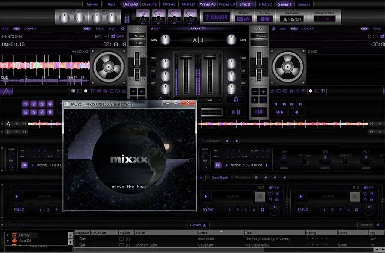The height and width of the screenshot is (253, 385).
Task: Switch to the Samps 2 tab
Action: (304, 4)
